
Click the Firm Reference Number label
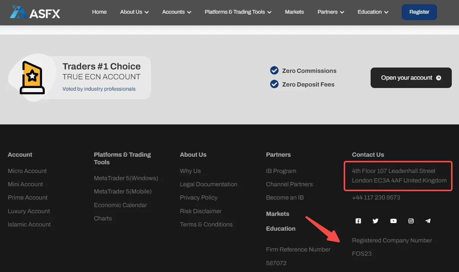click(298, 250)
